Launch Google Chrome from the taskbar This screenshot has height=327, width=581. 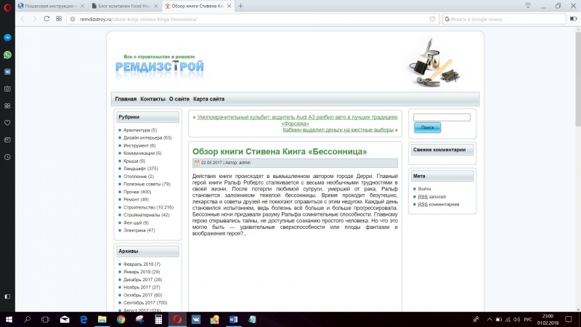tap(121, 319)
